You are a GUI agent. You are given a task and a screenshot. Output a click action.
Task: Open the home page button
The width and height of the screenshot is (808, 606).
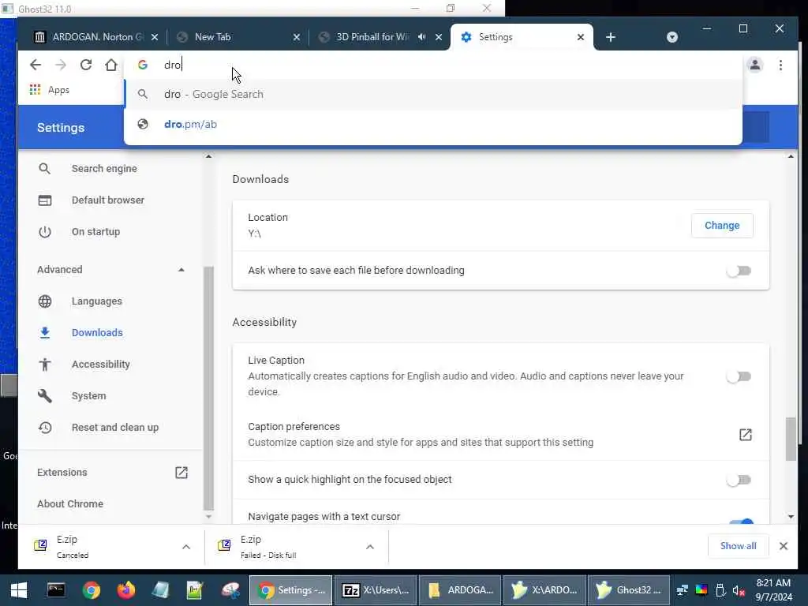tap(111, 65)
